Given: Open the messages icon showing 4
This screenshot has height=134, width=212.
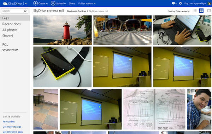Looking at the screenshot, I should click(x=174, y=4).
